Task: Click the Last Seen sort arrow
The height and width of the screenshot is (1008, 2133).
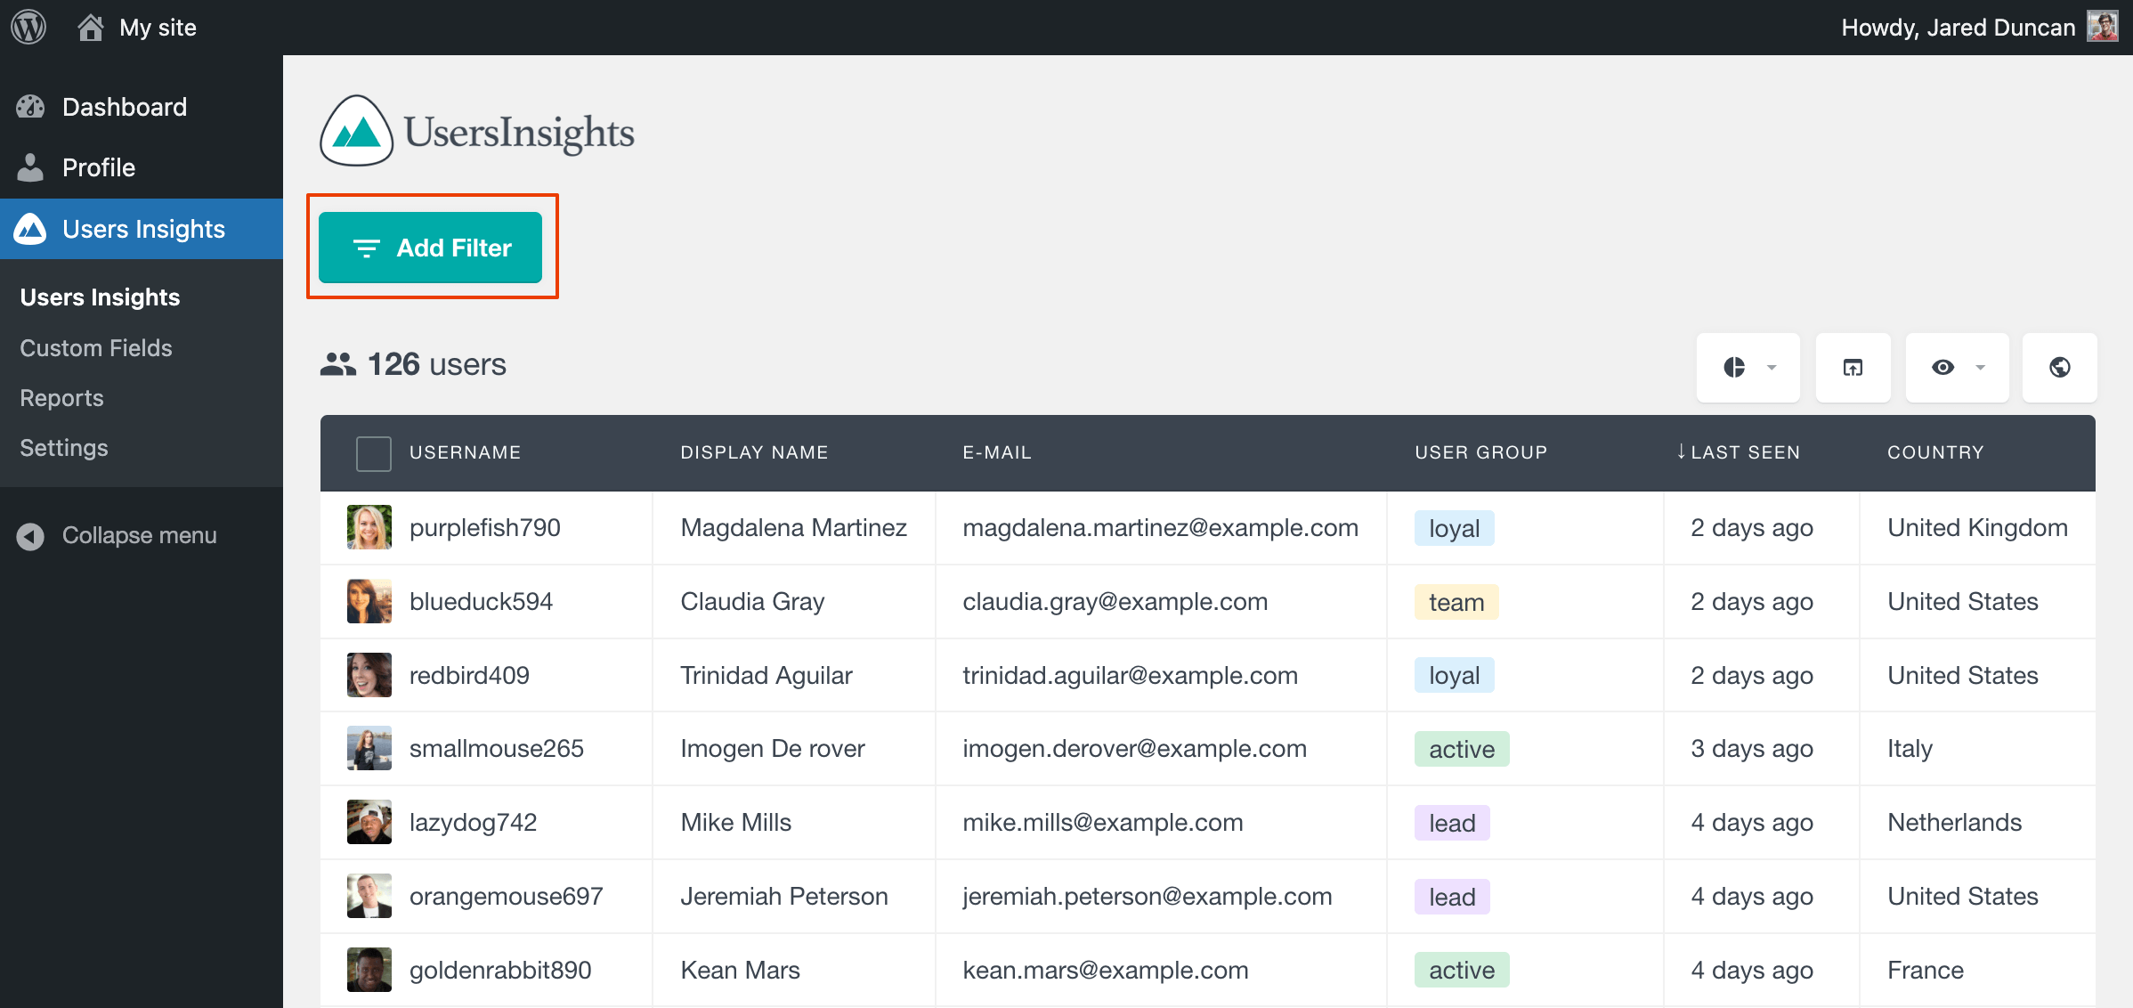Action: click(x=1681, y=451)
